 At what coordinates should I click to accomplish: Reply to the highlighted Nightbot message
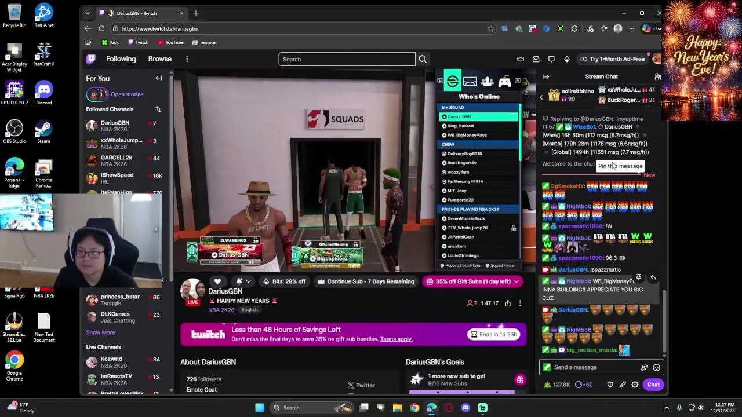coord(653,277)
